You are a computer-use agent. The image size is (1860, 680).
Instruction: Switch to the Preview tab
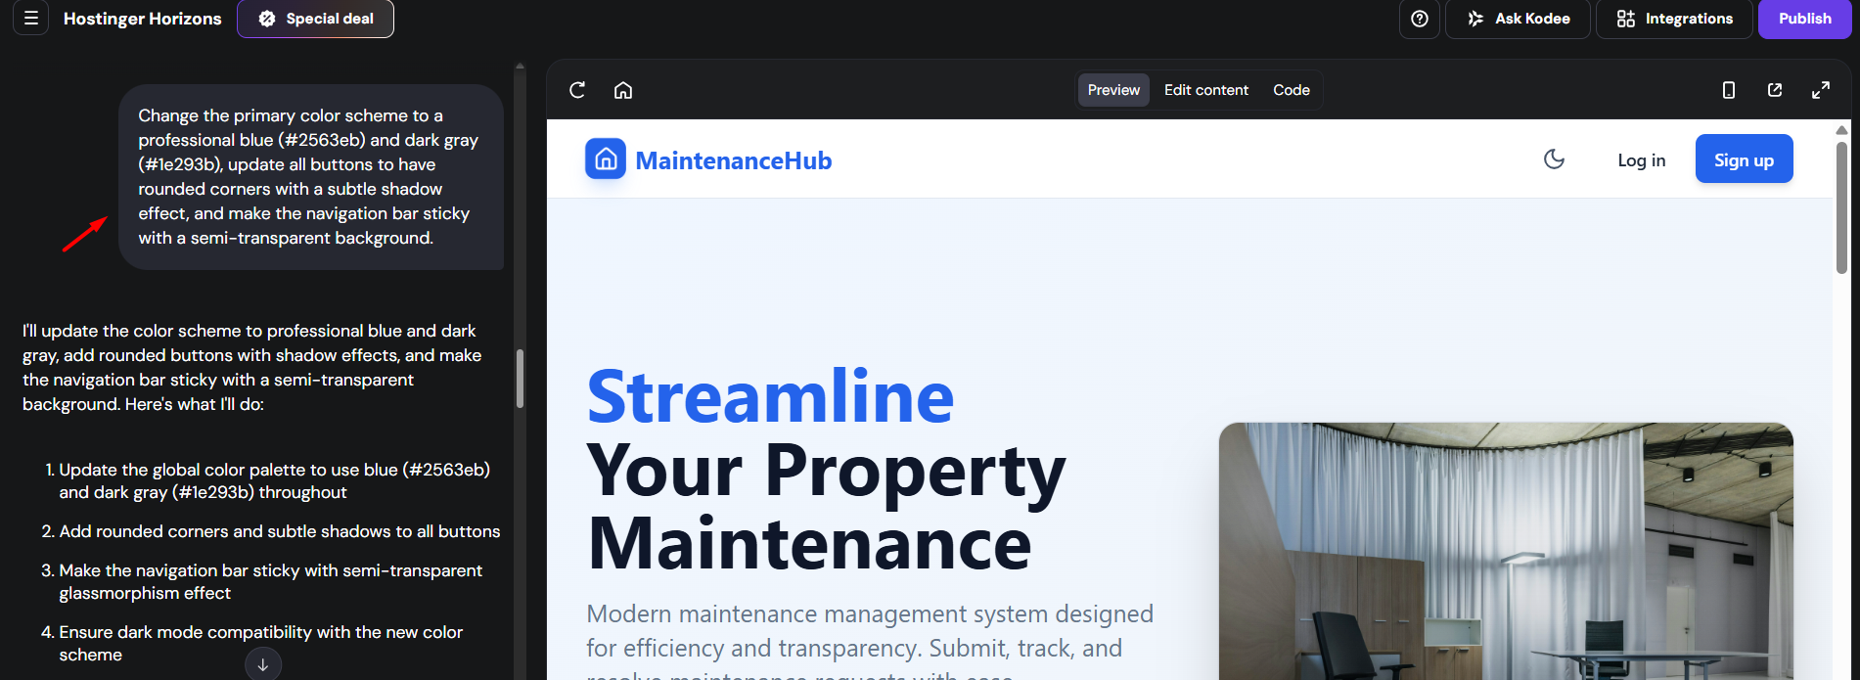pos(1113,90)
